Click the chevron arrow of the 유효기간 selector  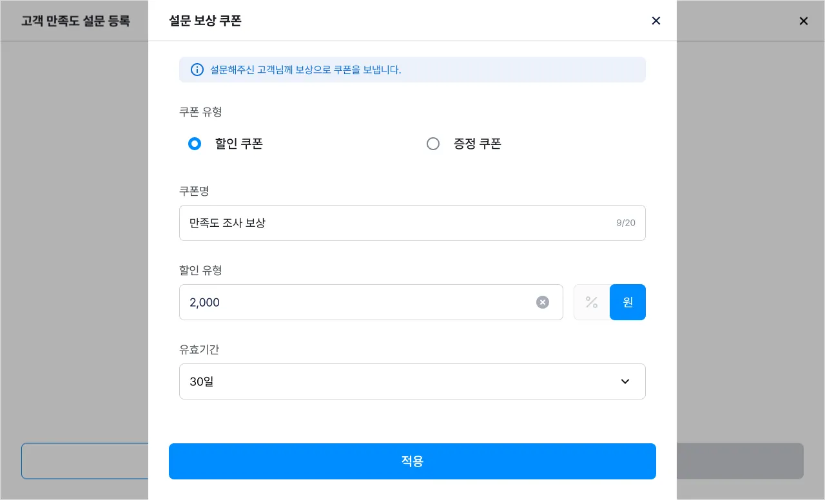[x=625, y=381]
